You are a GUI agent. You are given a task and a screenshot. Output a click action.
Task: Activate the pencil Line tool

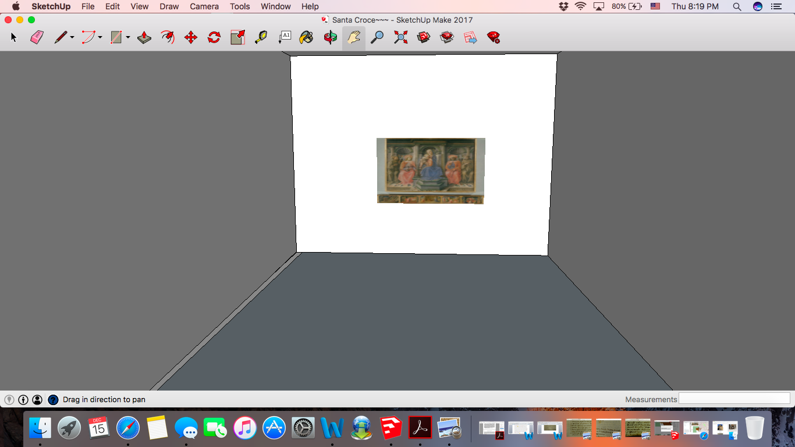(61, 38)
